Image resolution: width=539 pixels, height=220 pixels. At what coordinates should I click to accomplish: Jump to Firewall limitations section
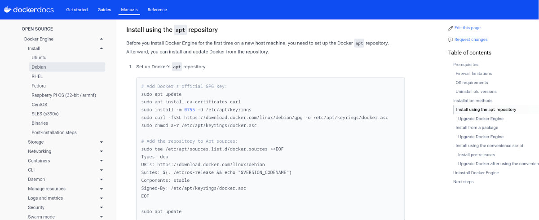coord(473,74)
